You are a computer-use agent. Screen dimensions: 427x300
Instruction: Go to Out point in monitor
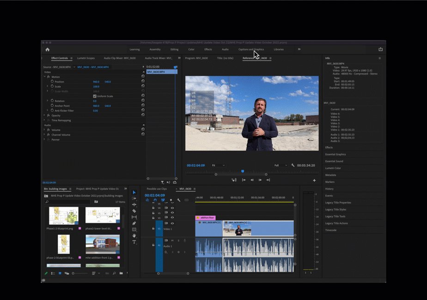point(268,180)
